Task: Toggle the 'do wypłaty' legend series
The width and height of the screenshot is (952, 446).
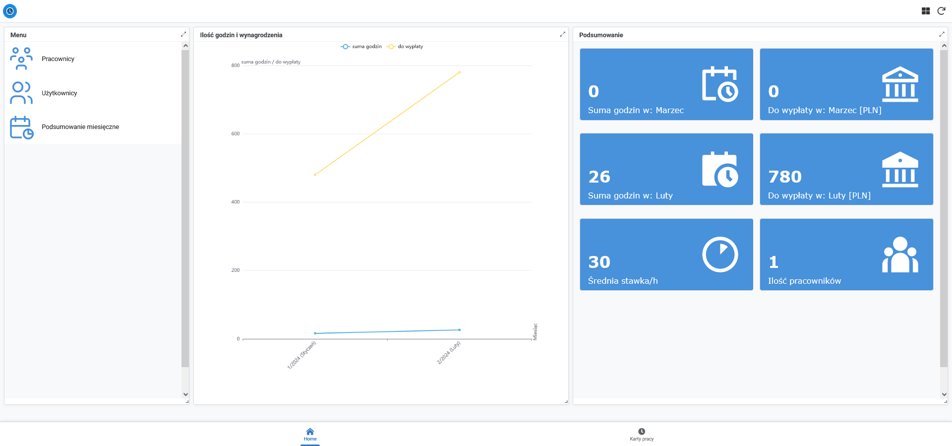Action: point(405,47)
